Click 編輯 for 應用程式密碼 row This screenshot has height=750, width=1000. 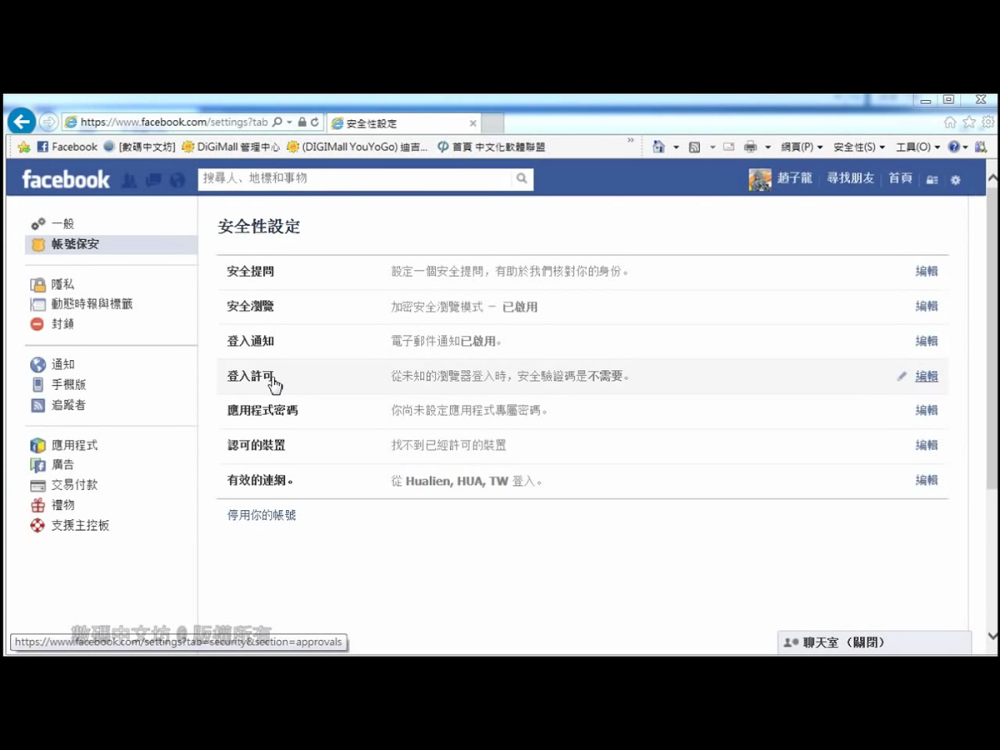(x=927, y=411)
